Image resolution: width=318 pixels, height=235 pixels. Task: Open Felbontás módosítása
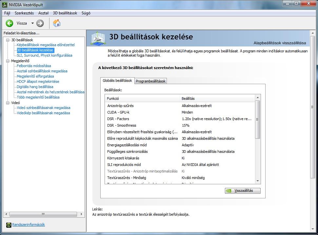[34, 66]
